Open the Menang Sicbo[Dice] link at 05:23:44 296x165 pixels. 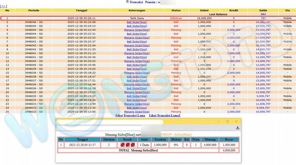137,30
